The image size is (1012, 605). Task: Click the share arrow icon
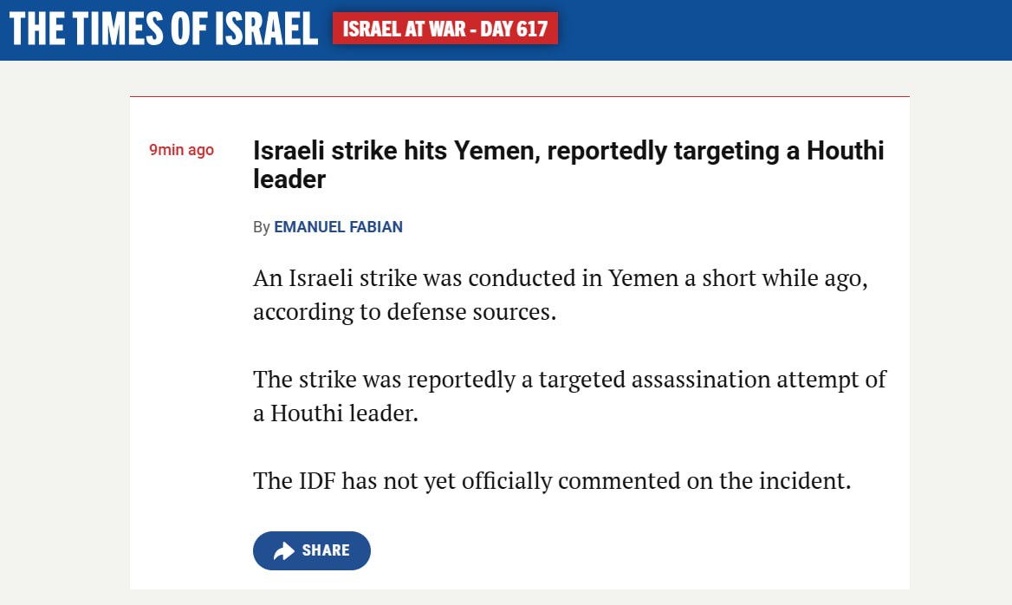(x=284, y=550)
